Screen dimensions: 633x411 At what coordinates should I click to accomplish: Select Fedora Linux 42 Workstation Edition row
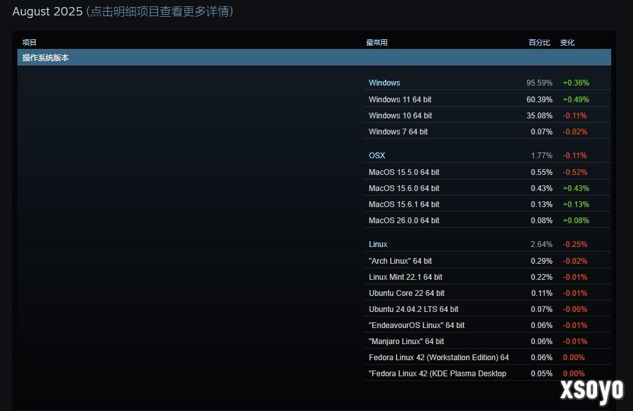pyautogui.click(x=487, y=358)
